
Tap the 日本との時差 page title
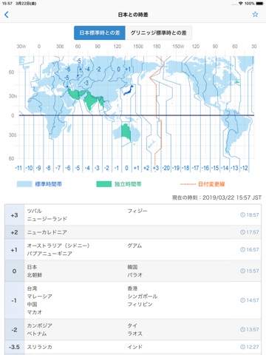(x=133, y=15)
